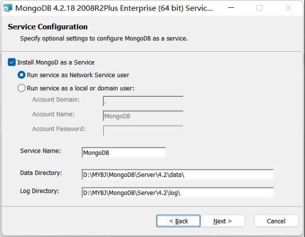Click the MongoDB installer icon in title bar
Viewport: 305px width, 237px height.
point(8,8)
